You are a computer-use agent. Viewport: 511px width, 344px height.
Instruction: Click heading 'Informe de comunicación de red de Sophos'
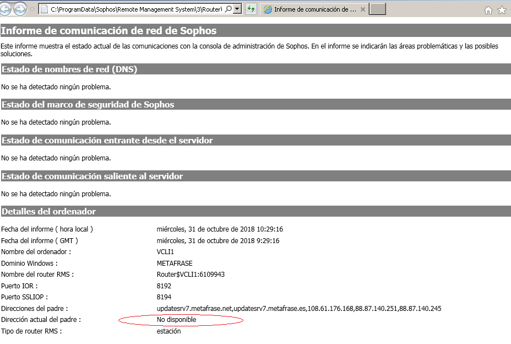click(109, 31)
